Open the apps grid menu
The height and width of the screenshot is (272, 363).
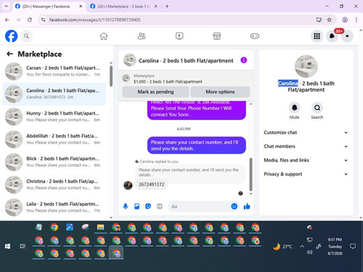(x=317, y=36)
